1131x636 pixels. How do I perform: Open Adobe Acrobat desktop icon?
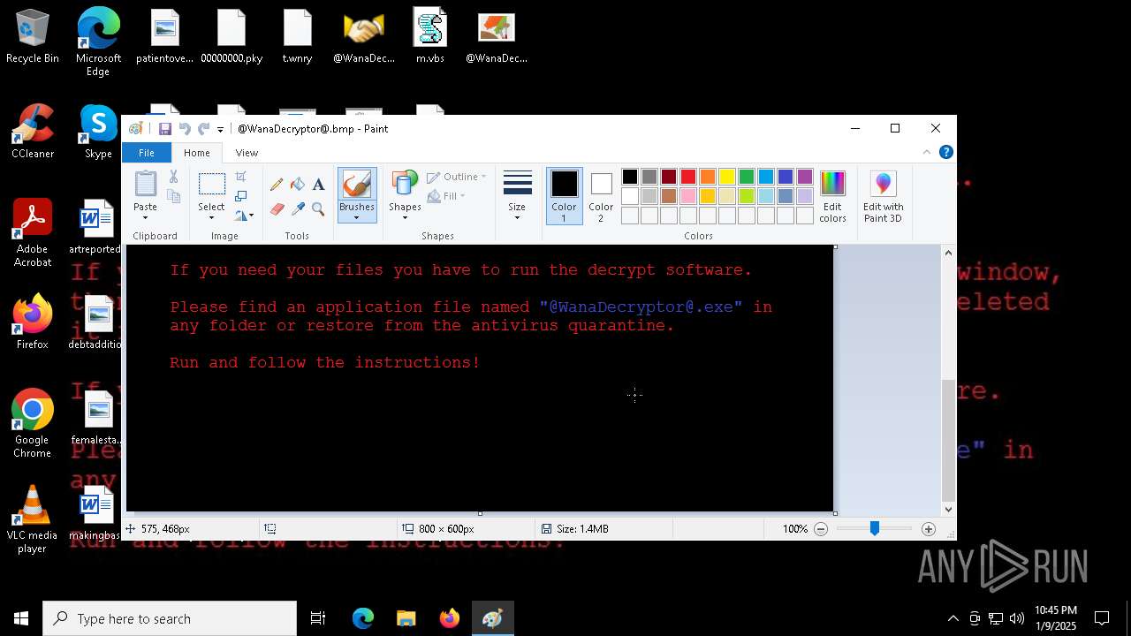coord(33,233)
